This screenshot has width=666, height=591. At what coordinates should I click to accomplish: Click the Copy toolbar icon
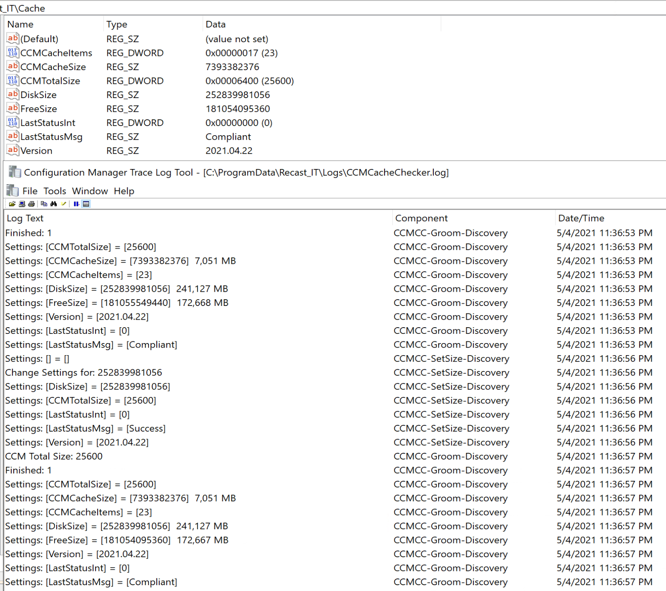[x=44, y=204]
